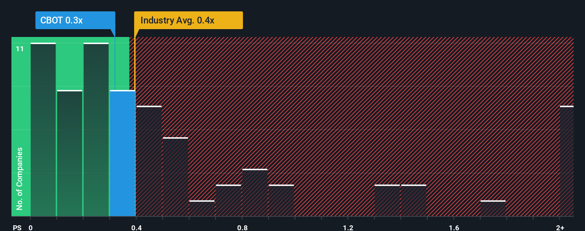Select the bar at 1.3
585x231 pixels.
[x=387, y=200]
